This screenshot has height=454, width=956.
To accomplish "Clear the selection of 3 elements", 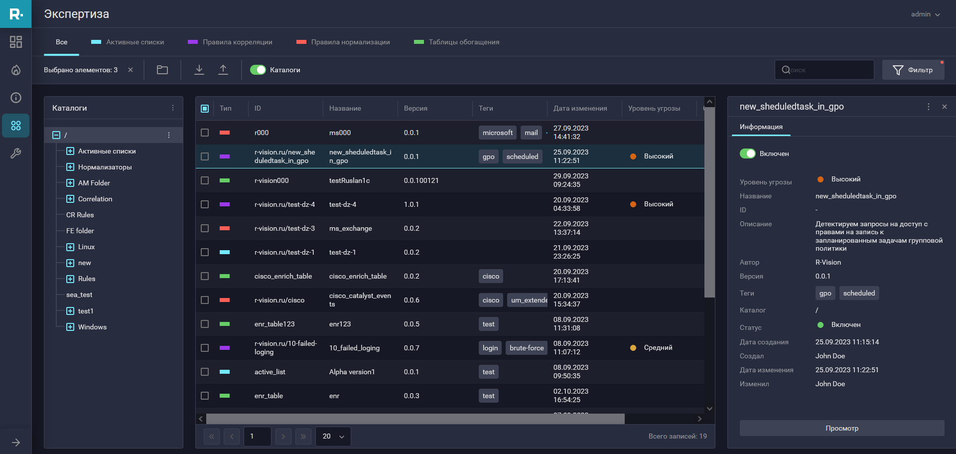I will pyautogui.click(x=131, y=70).
